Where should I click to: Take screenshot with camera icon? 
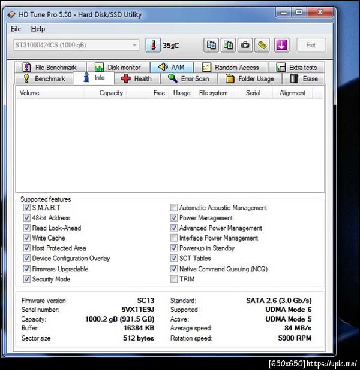pyautogui.click(x=245, y=45)
